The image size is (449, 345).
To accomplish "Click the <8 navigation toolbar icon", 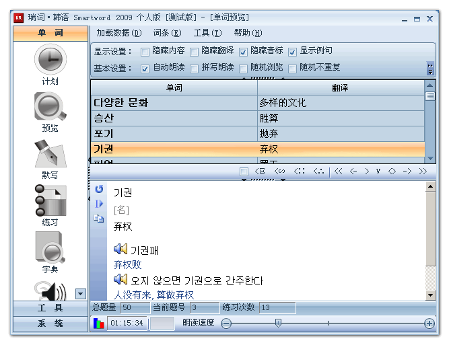I will [260, 171].
